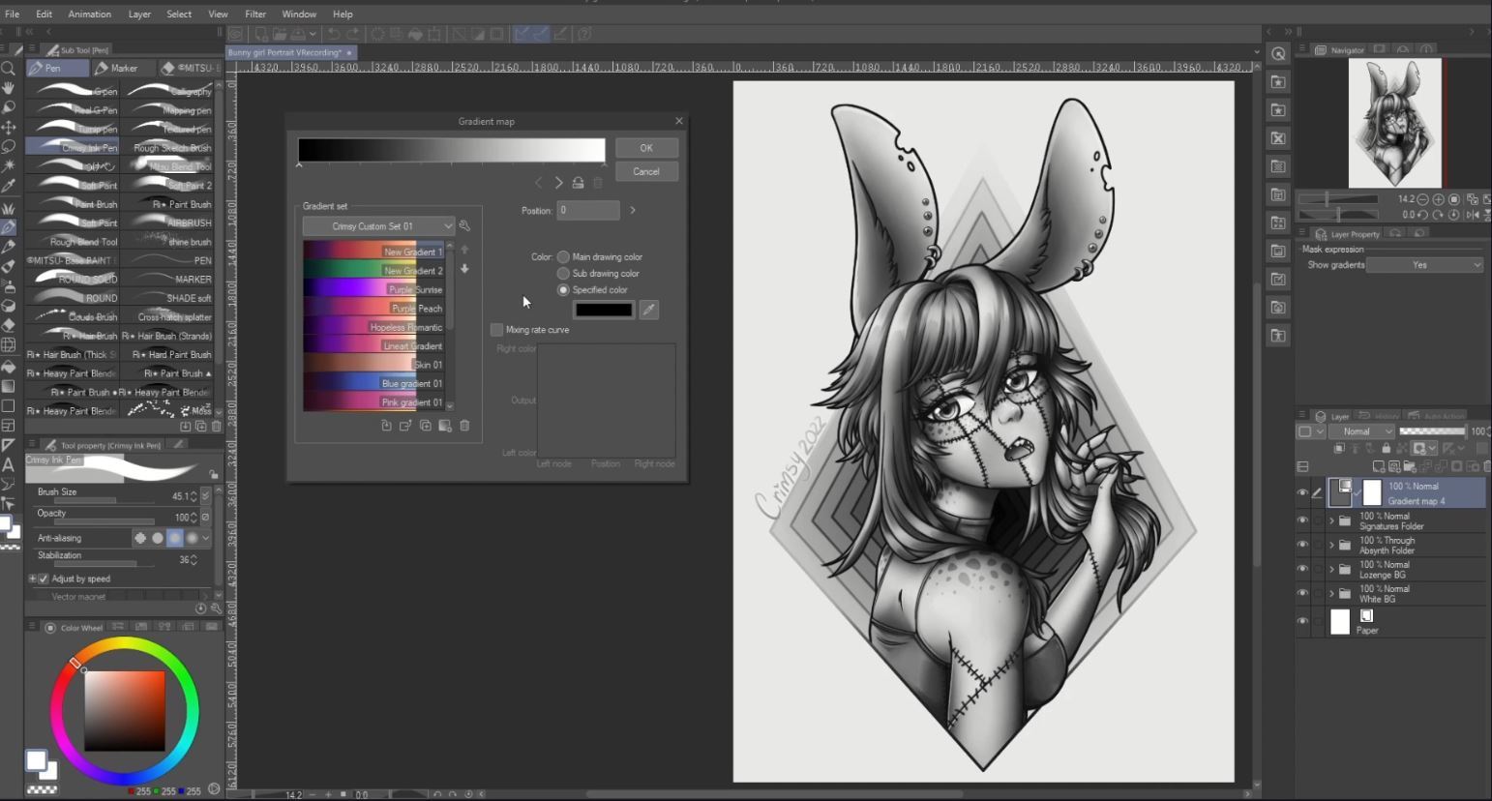This screenshot has width=1492, height=801.
Task: Select the Main drawing color radio button
Action: 564,256
